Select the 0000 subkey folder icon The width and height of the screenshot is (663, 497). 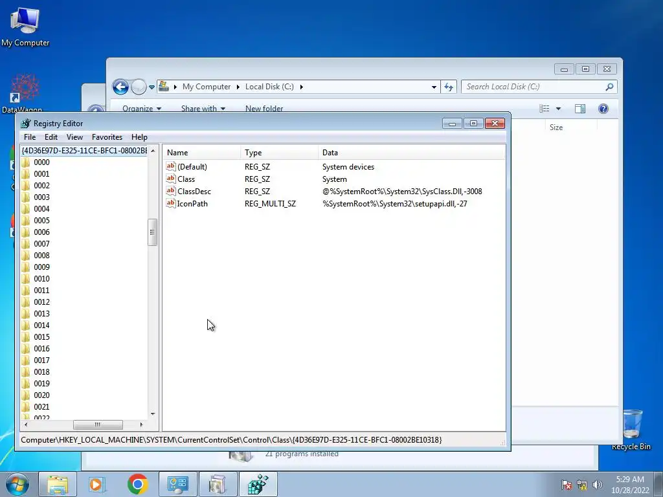click(x=25, y=162)
